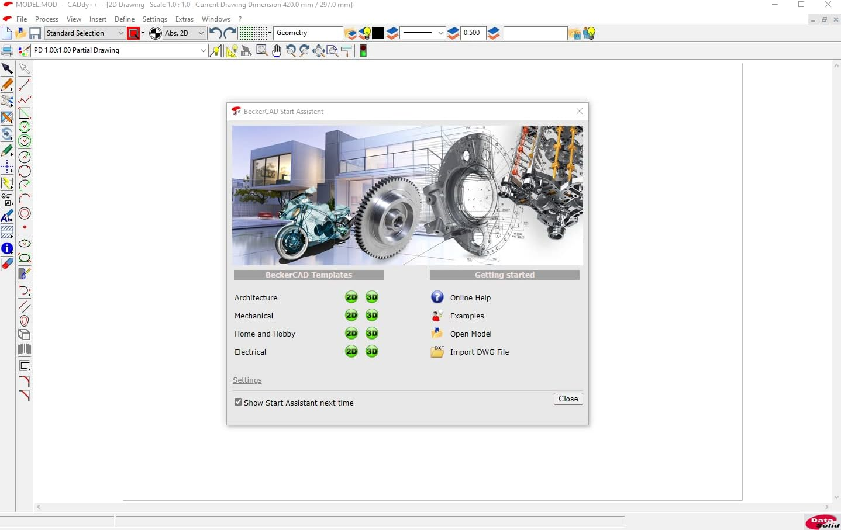Open the Architecture 3D template
This screenshot has width=841, height=530.
point(372,297)
